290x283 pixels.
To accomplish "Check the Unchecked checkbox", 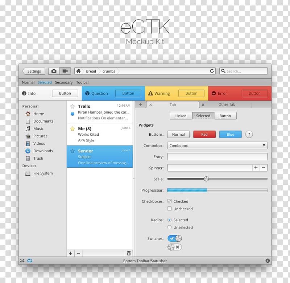I will [169, 209].
